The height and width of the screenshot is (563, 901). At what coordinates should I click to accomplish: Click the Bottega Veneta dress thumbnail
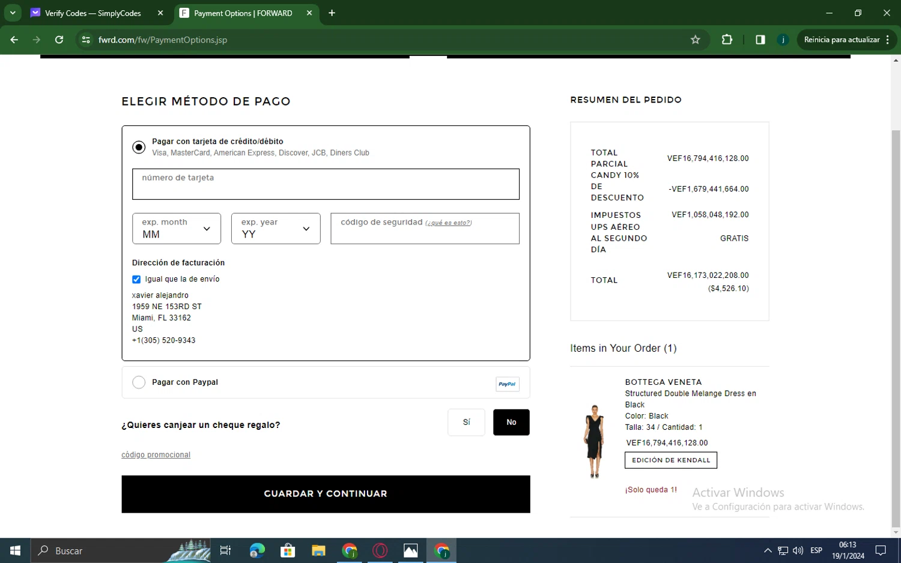(x=595, y=441)
